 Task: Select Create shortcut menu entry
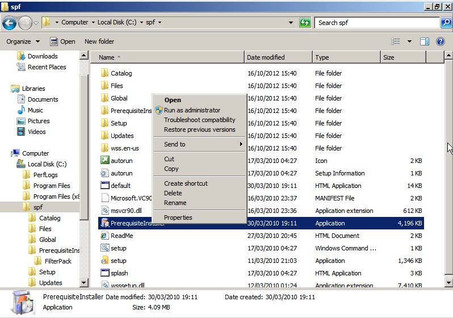point(199,183)
